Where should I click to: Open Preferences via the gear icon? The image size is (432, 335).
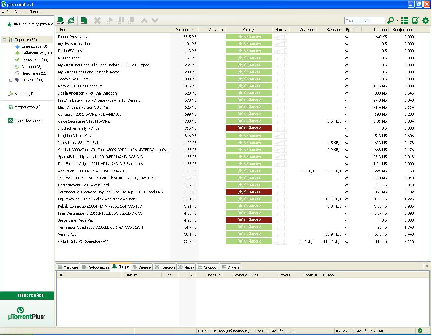[x=426, y=21]
